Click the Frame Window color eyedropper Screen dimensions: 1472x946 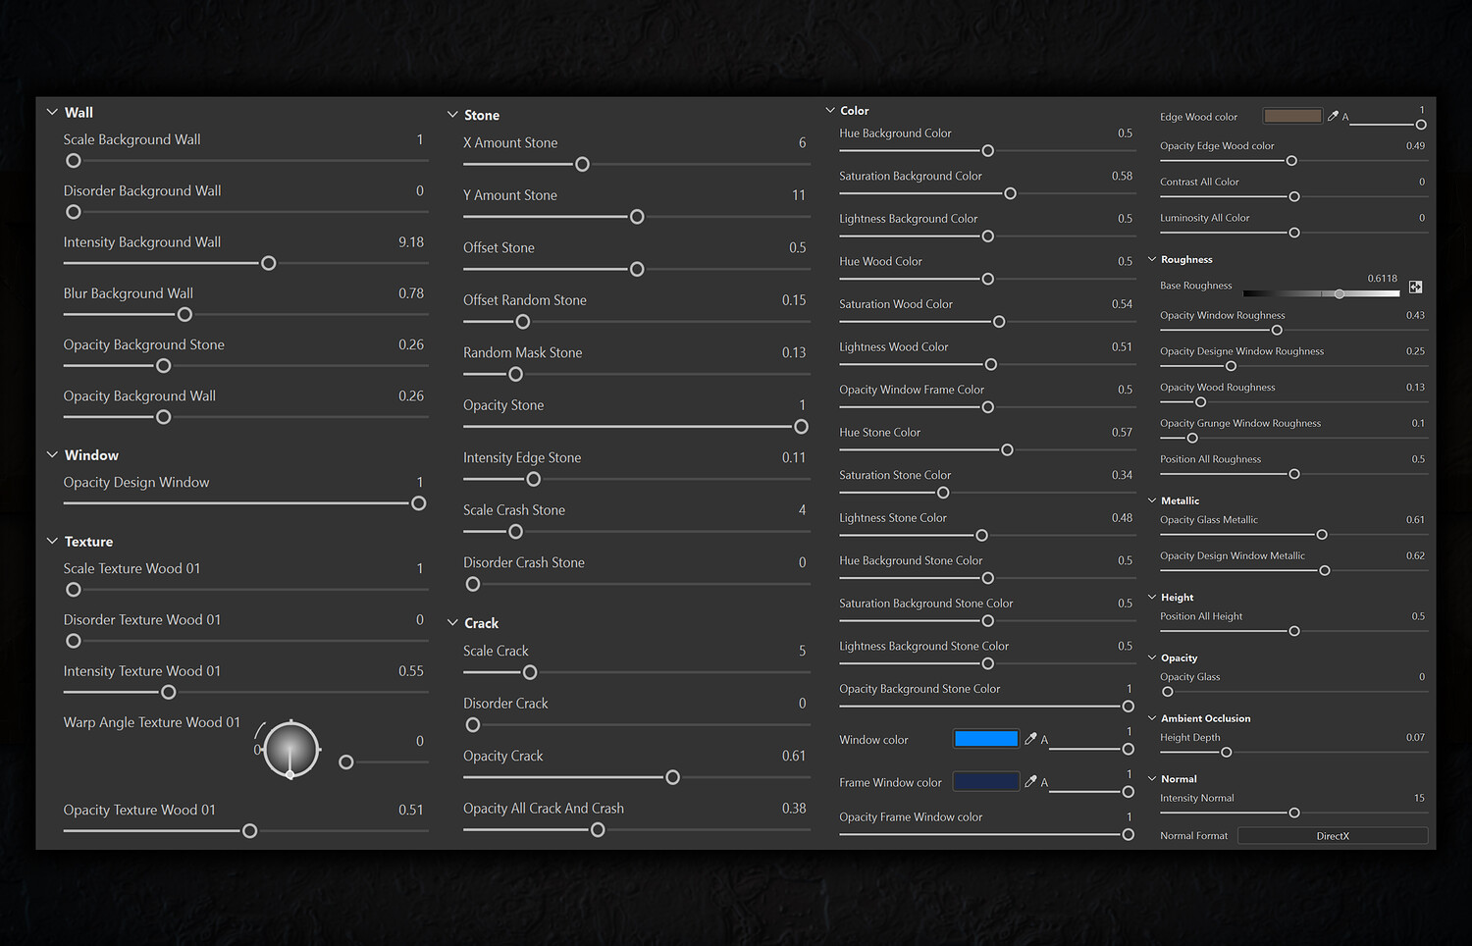pos(1030,782)
